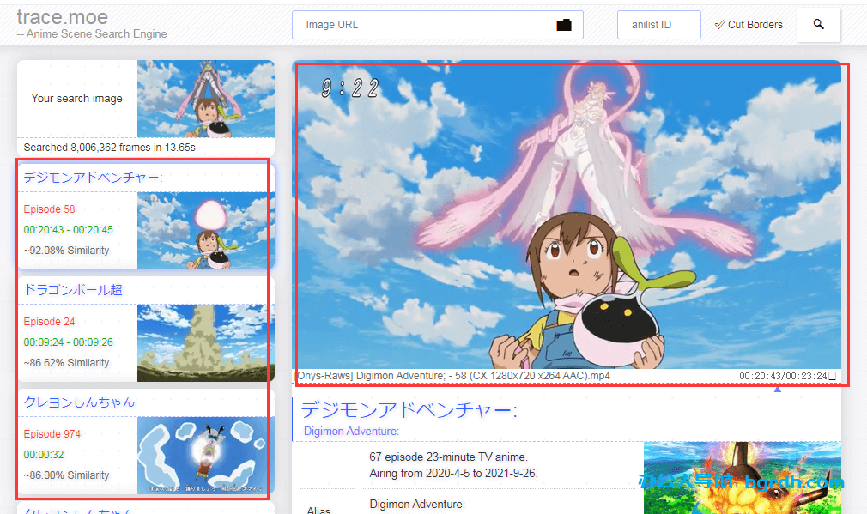Focus the Image URL input field
The height and width of the screenshot is (514, 867).
421,25
